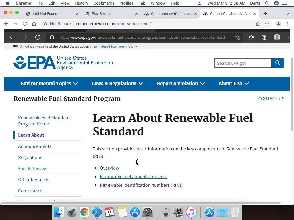Viewport: 294px width, 220px height.
Task: Open Chrome profile avatar
Action: point(278,24)
